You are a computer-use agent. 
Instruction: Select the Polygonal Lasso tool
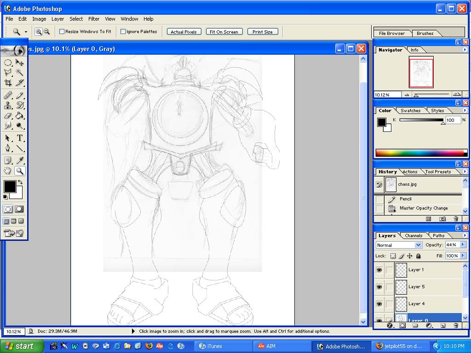[x=8, y=72]
